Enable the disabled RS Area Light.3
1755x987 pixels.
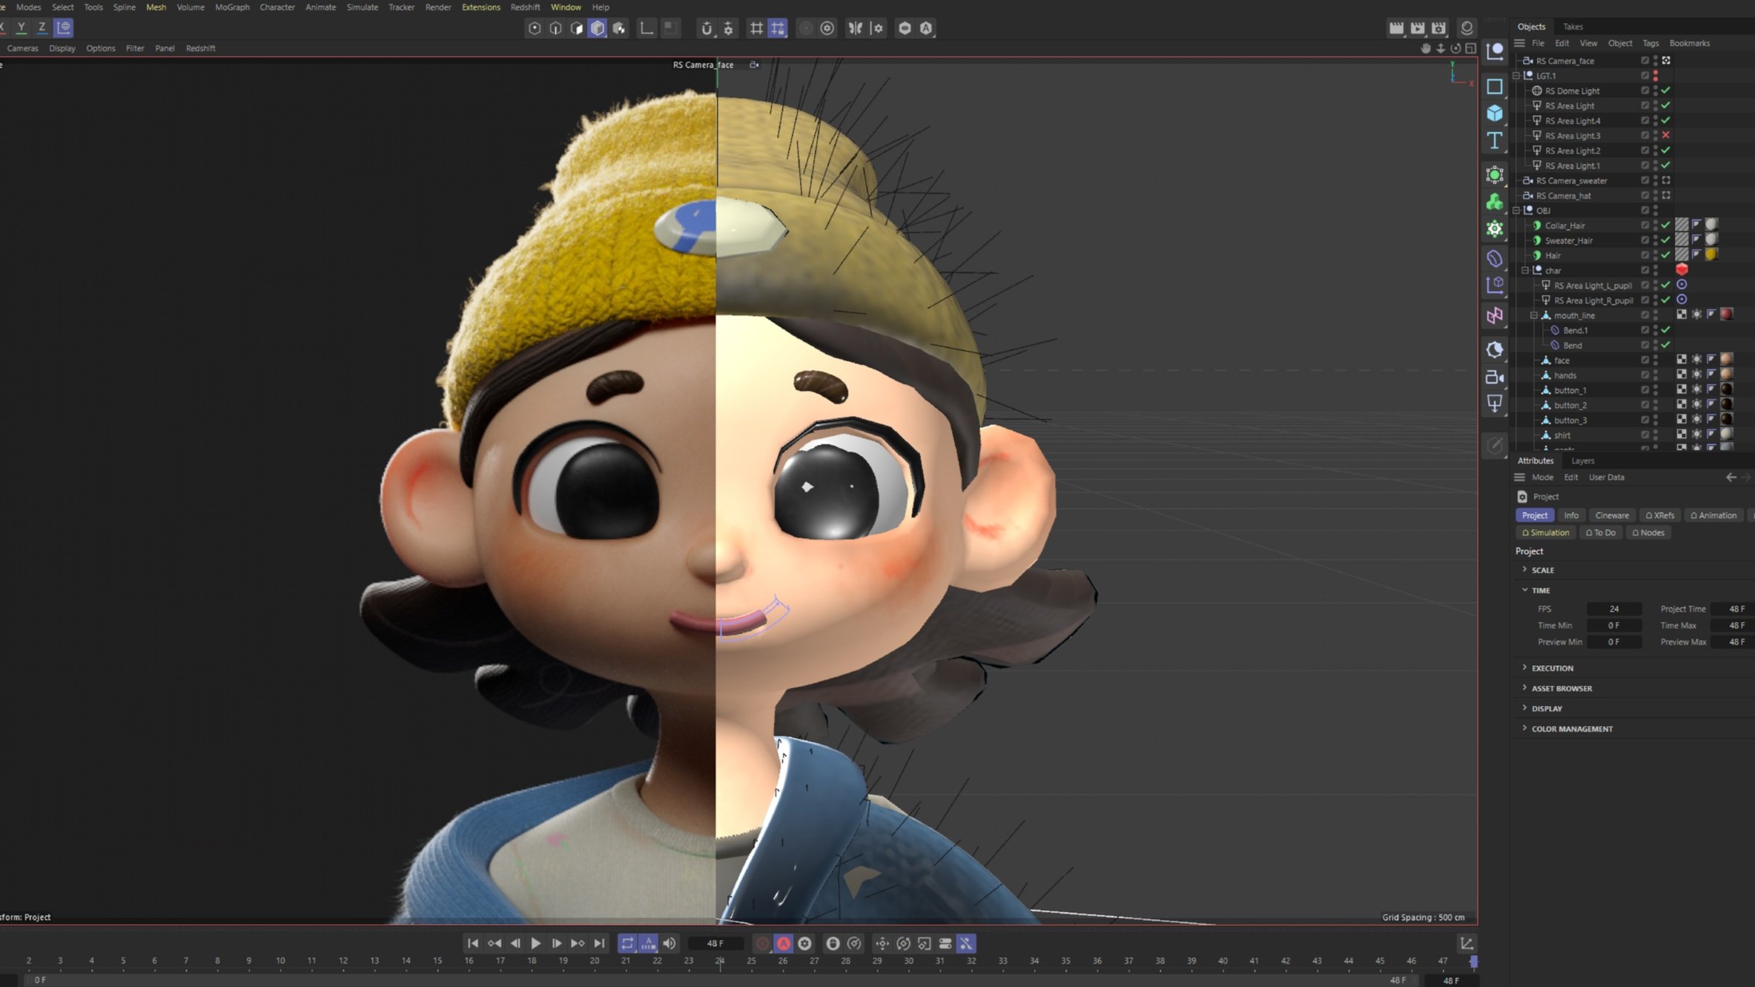1665,136
